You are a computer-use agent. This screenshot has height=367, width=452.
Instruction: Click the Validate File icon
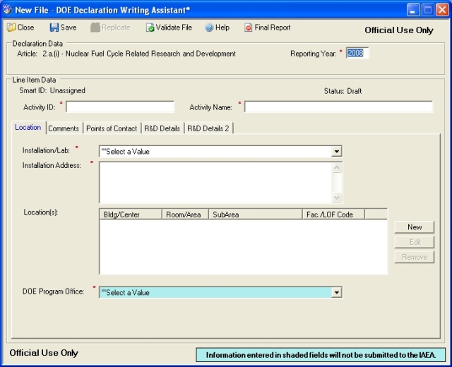150,28
